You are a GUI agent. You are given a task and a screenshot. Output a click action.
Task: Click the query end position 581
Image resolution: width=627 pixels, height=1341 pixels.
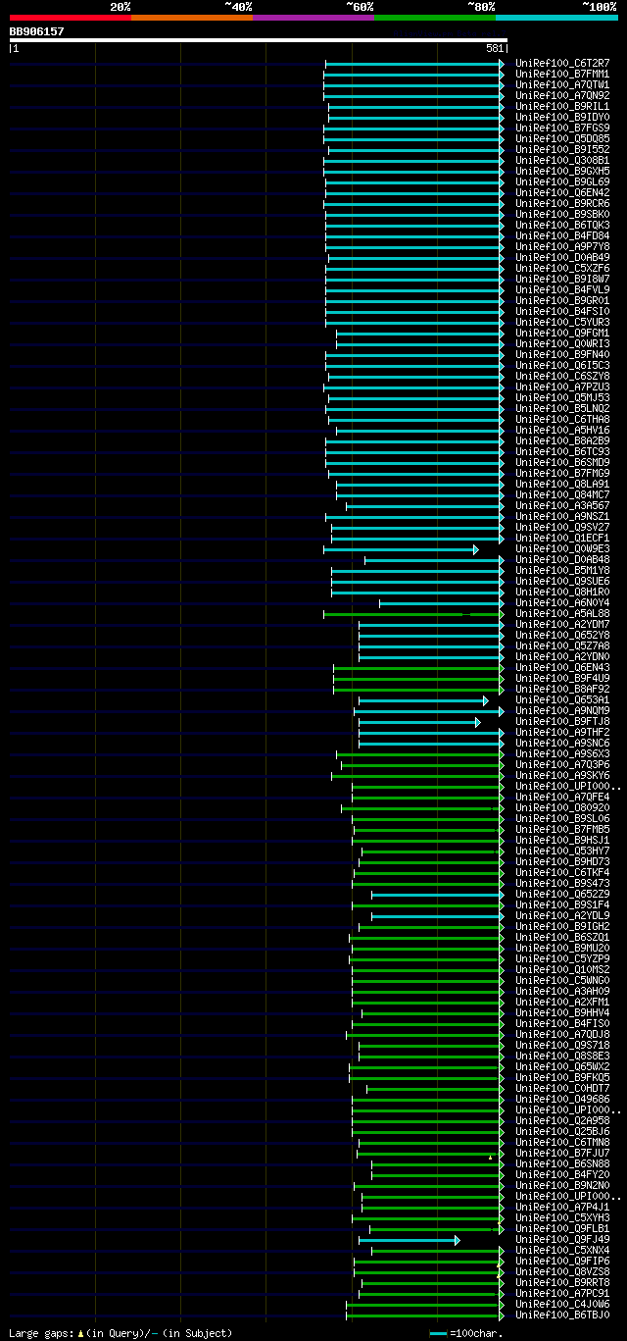click(495, 48)
